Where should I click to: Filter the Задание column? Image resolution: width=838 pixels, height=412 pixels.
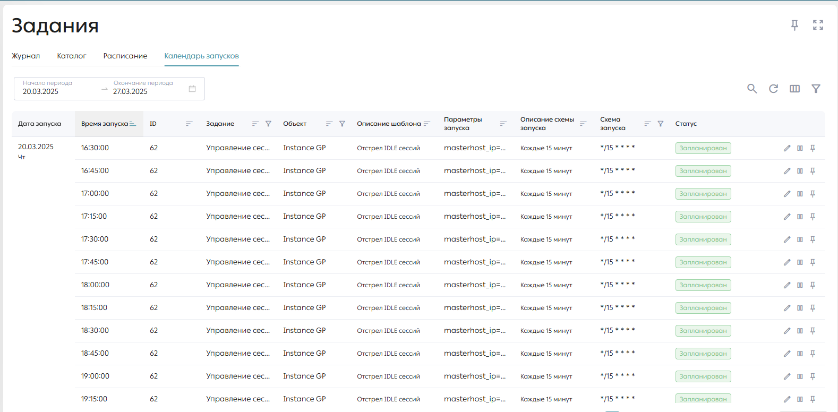point(268,124)
